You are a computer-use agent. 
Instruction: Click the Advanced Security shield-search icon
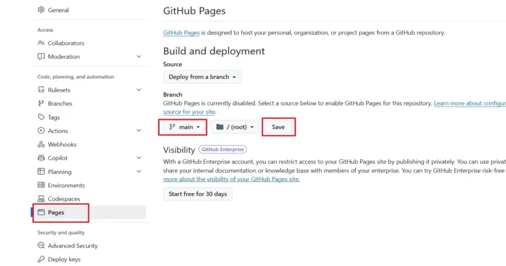(41, 245)
